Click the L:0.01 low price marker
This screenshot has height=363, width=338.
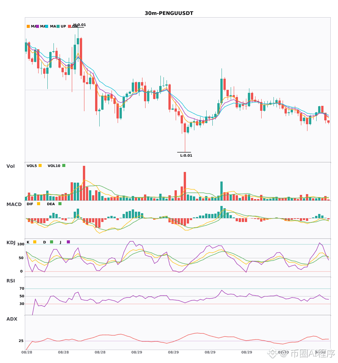186,156
